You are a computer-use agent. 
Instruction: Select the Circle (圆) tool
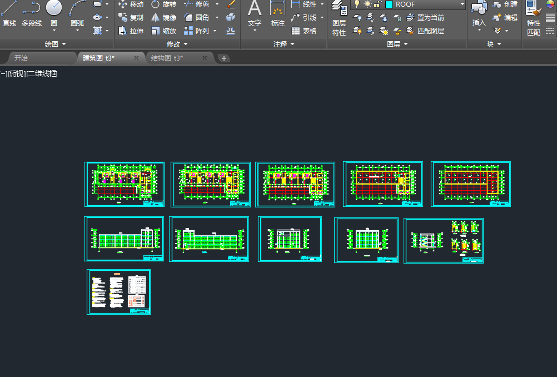pos(54,13)
